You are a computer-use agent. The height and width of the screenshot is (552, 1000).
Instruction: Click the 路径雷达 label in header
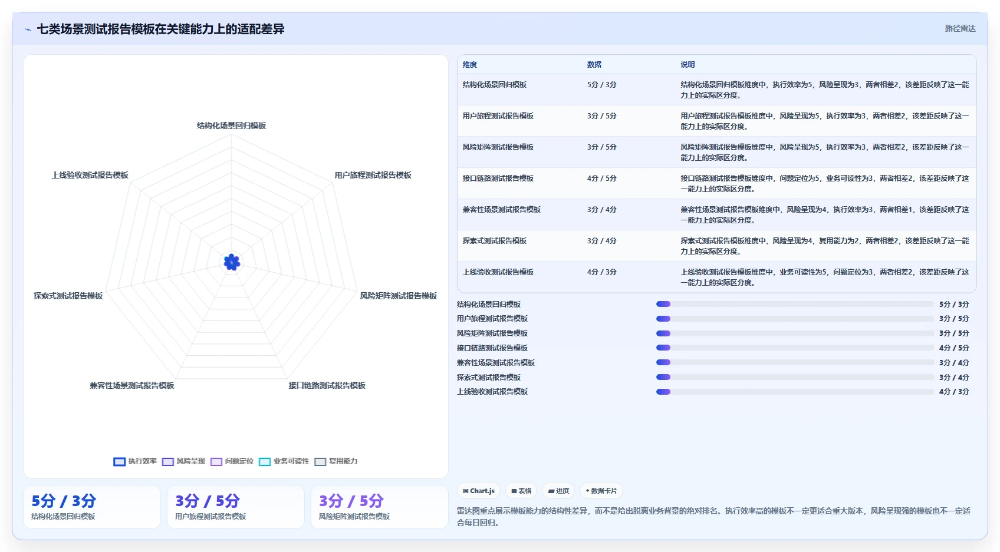pyautogui.click(x=960, y=28)
